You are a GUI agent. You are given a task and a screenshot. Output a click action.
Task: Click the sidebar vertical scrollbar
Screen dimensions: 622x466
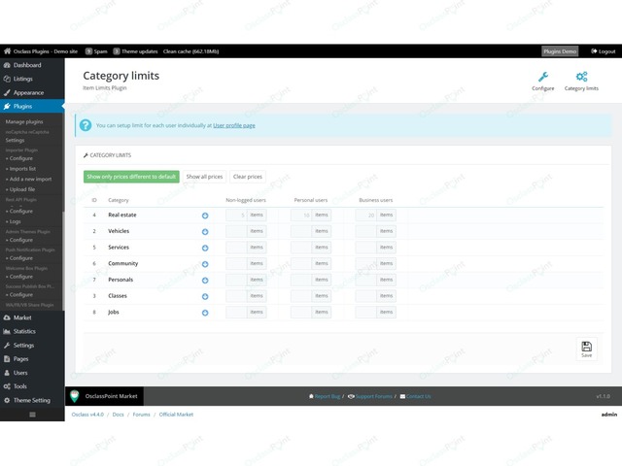point(63,261)
